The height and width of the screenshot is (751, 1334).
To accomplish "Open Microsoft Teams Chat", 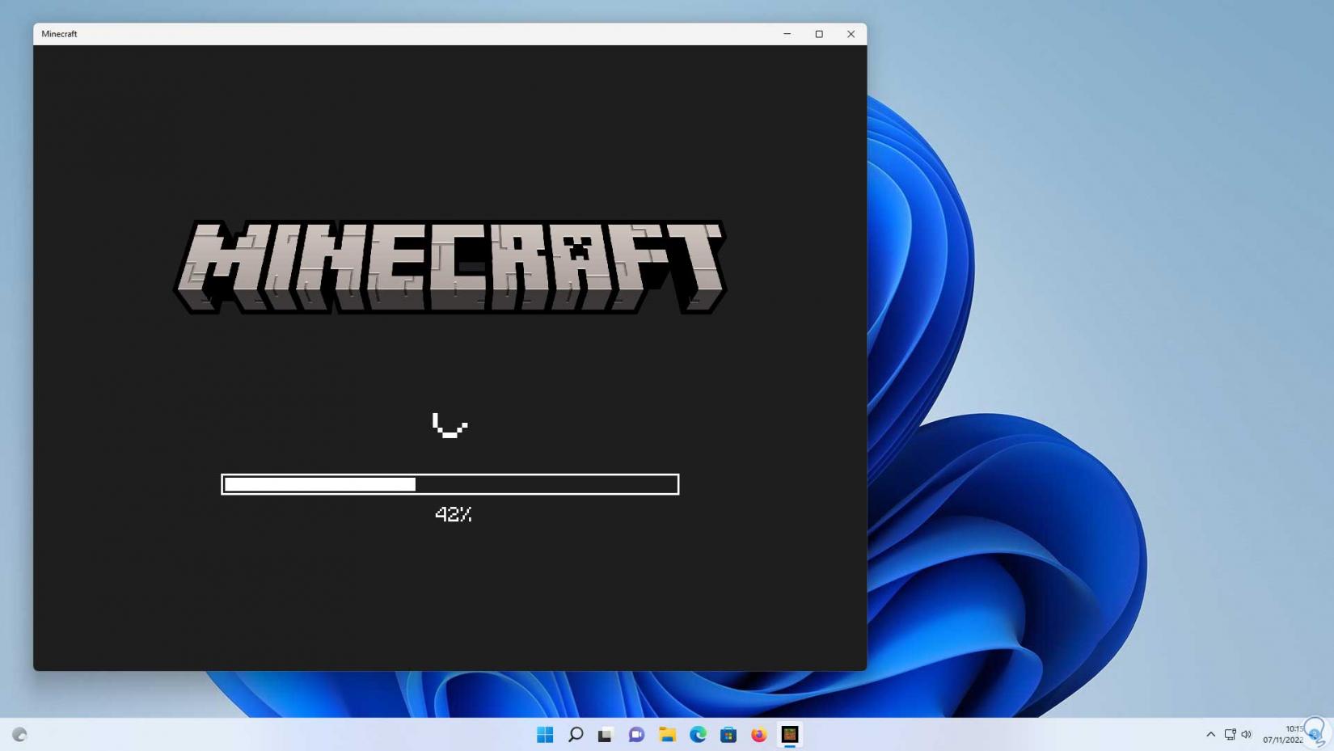I will 636,735.
